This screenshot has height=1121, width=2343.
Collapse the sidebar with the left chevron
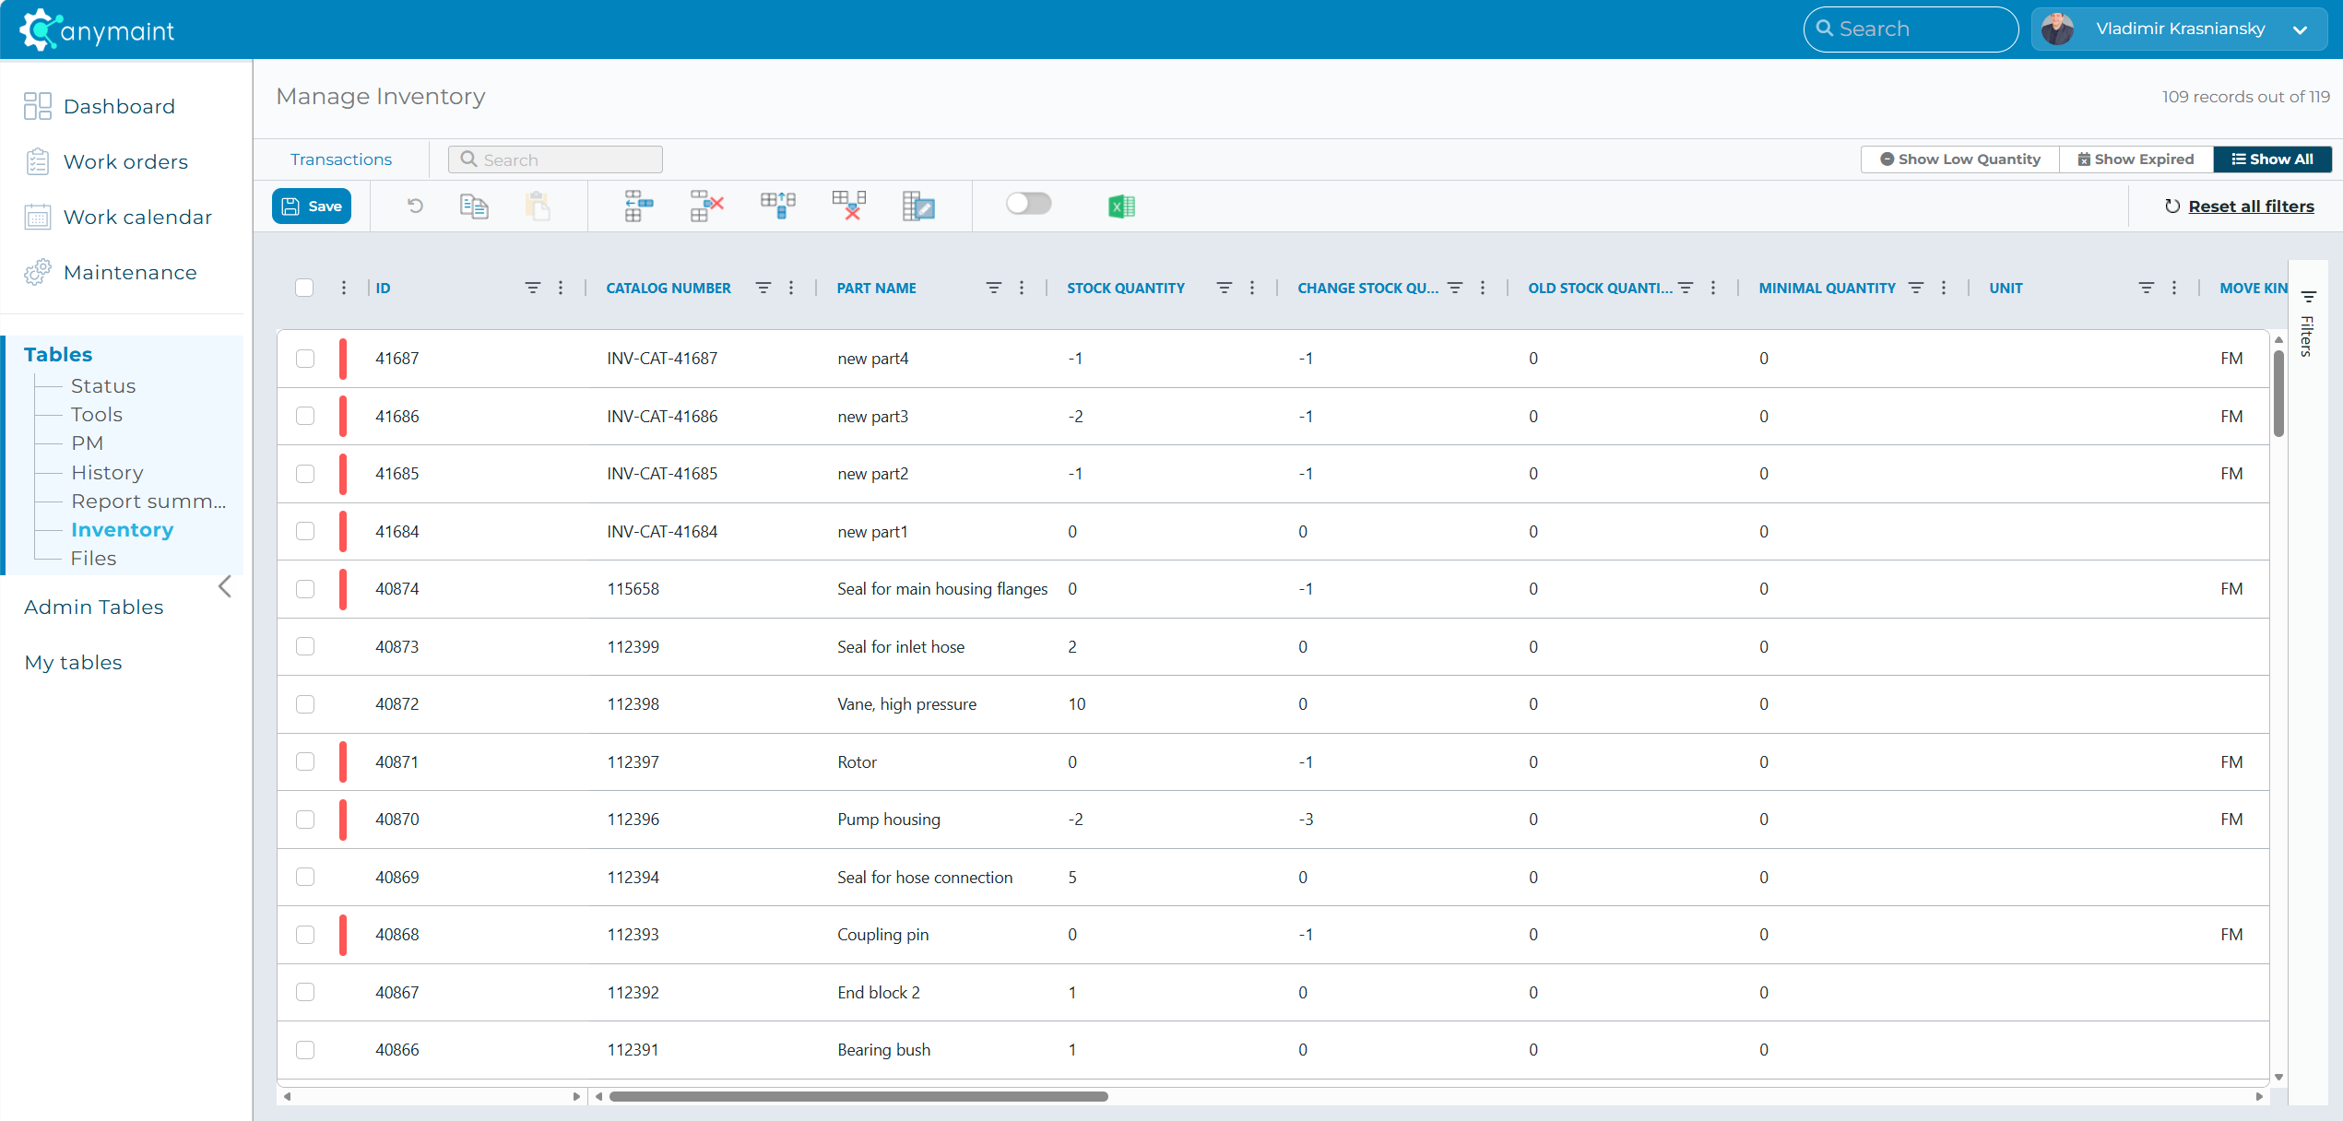pos(224,587)
